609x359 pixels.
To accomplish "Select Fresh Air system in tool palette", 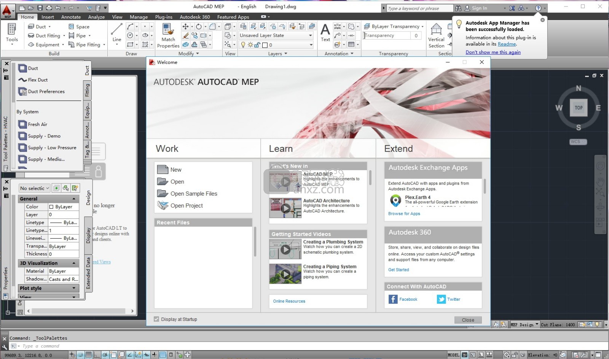I will point(33,124).
